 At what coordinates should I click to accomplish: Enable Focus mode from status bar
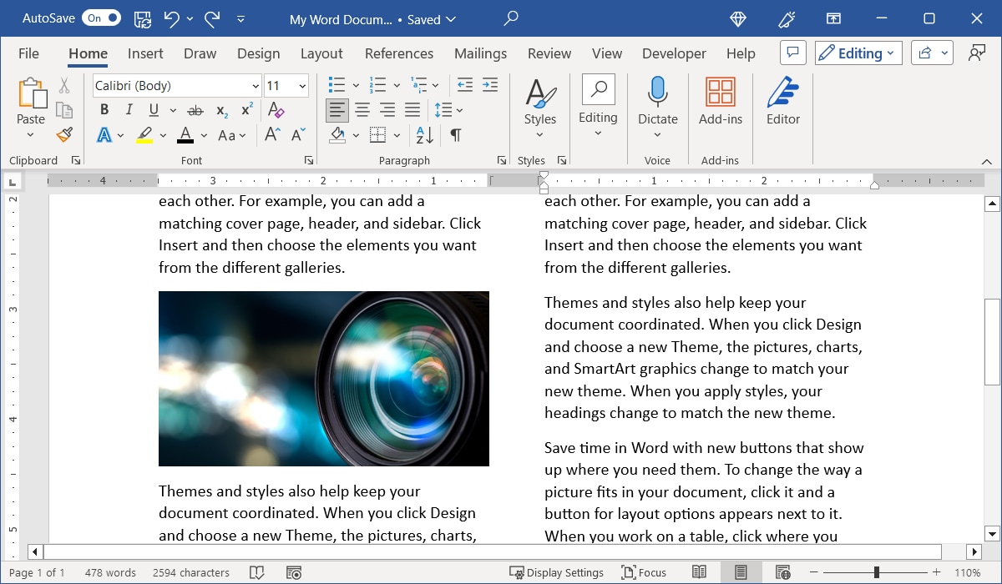pyautogui.click(x=644, y=572)
